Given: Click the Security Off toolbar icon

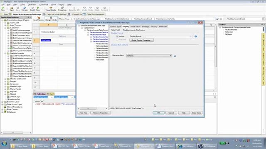Looking at the screenshot, I should click(74, 9).
